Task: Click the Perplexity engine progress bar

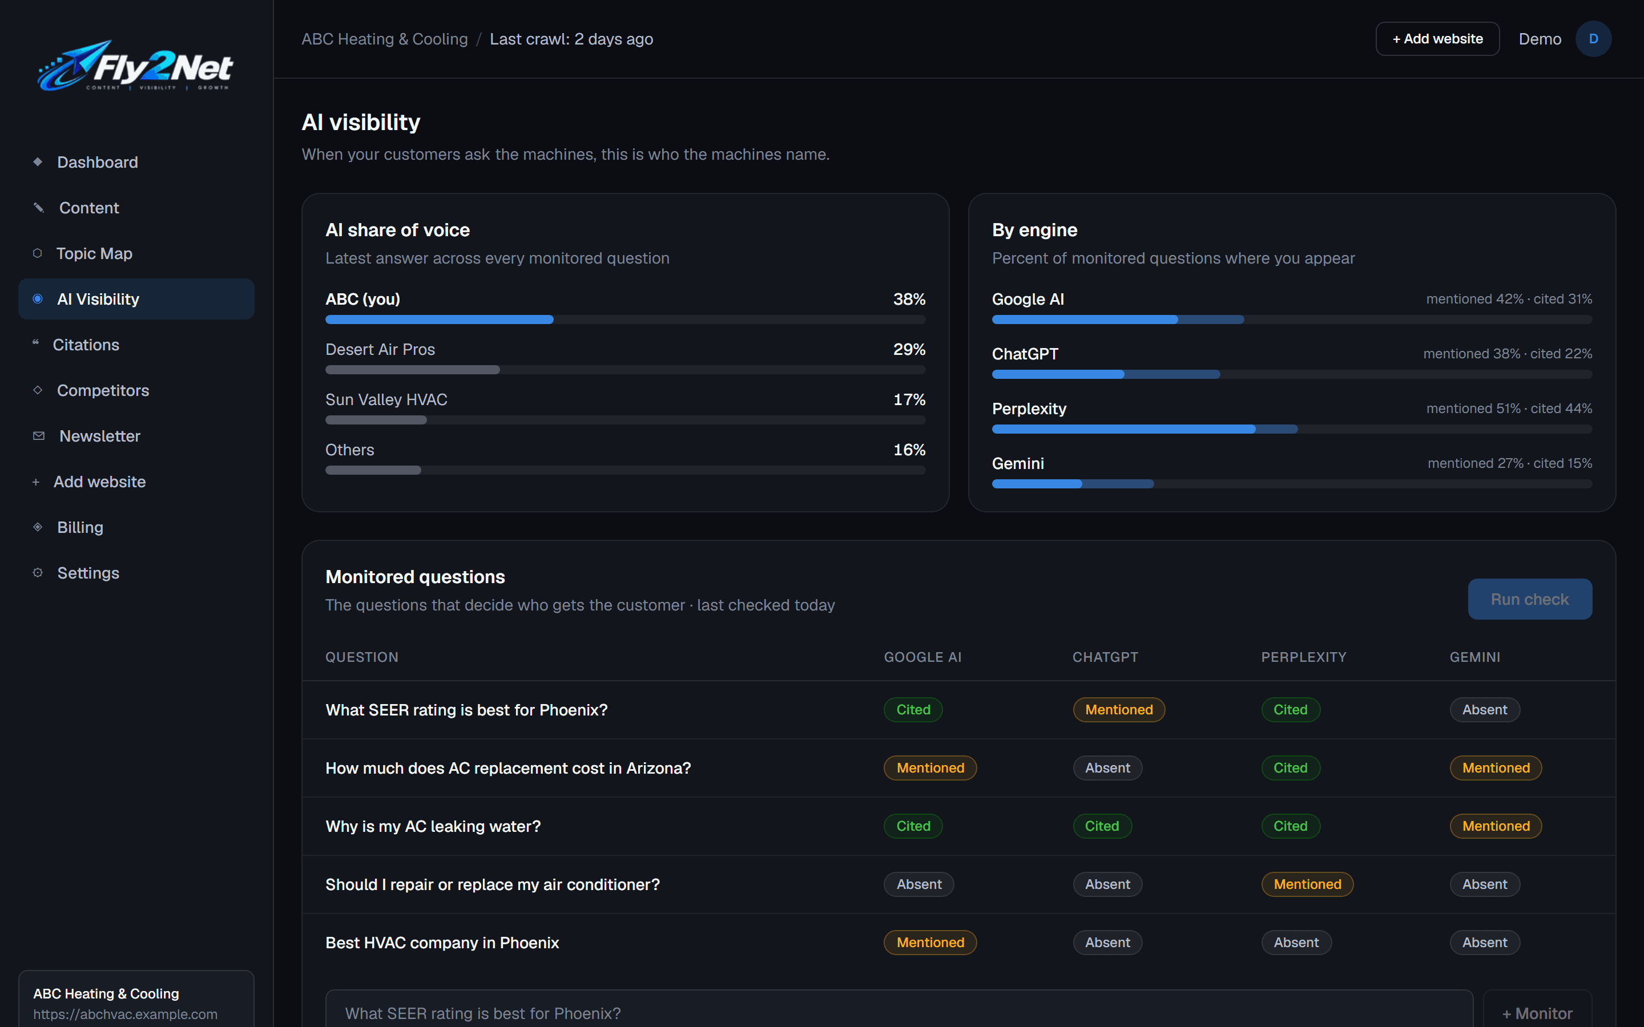Action: pyautogui.click(x=1291, y=429)
